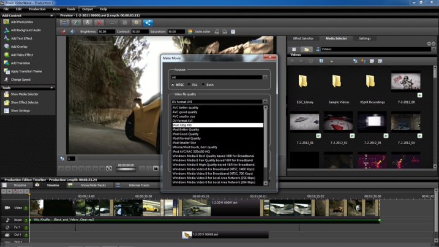Select the PAL radio button

click(x=189, y=85)
